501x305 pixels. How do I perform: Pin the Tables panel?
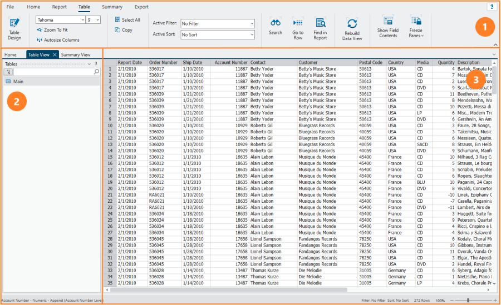[96, 64]
